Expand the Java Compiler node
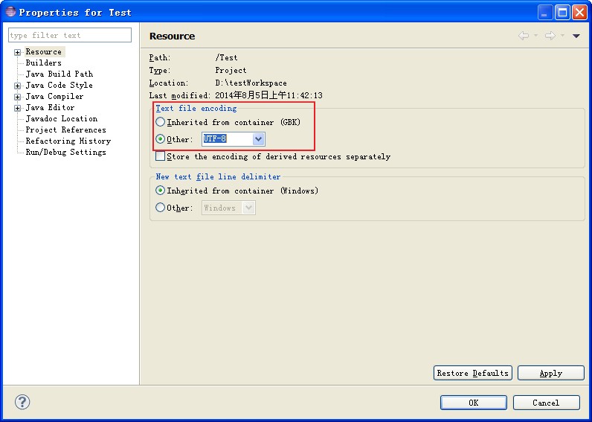Screen dimensions: 592x422 17,97
